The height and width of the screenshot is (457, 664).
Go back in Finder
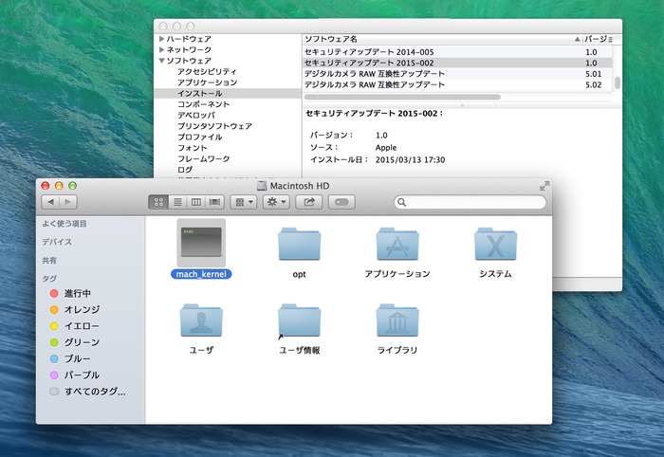point(50,202)
